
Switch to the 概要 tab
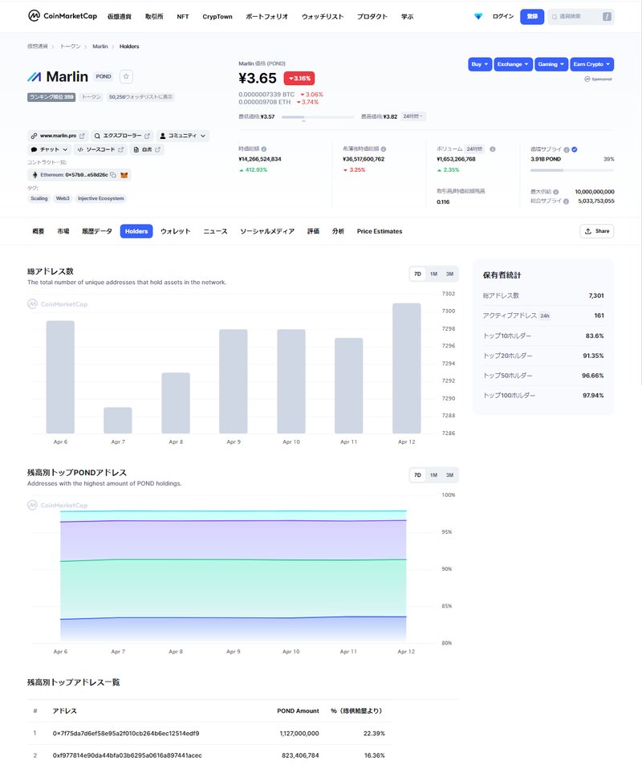[x=38, y=231]
